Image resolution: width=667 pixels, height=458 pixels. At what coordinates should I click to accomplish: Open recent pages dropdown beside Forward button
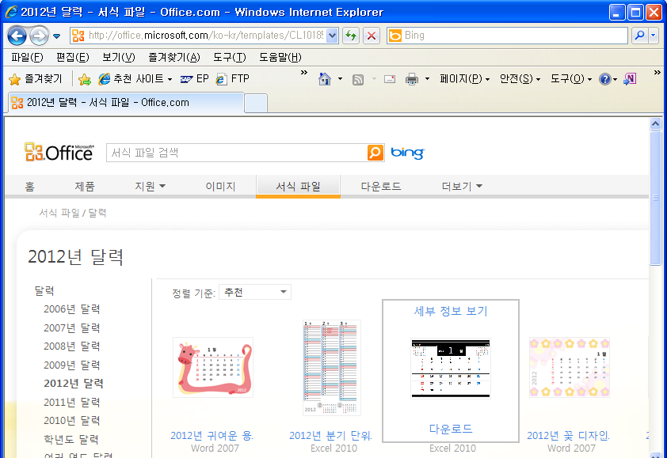coord(56,36)
